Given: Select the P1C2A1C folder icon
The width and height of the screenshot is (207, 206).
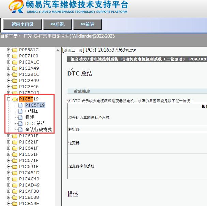Looking at the screenshot, I should [x=15, y=62].
